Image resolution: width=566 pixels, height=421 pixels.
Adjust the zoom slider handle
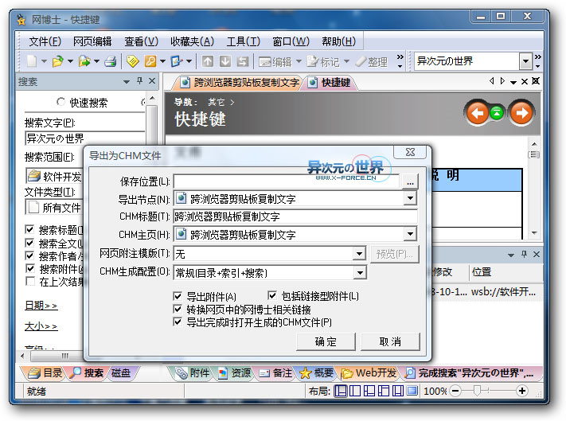click(x=477, y=391)
